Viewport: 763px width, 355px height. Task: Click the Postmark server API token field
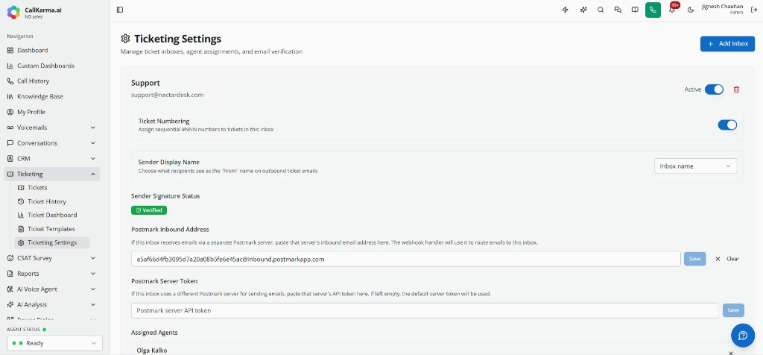(x=425, y=310)
